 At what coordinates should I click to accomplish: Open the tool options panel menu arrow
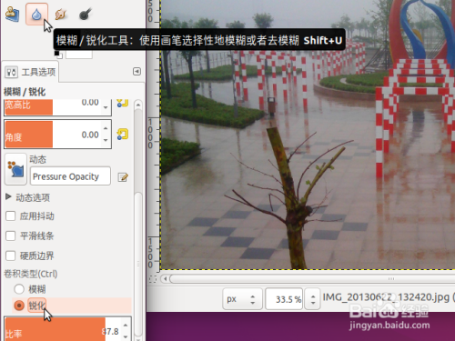click(x=136, y=72)
